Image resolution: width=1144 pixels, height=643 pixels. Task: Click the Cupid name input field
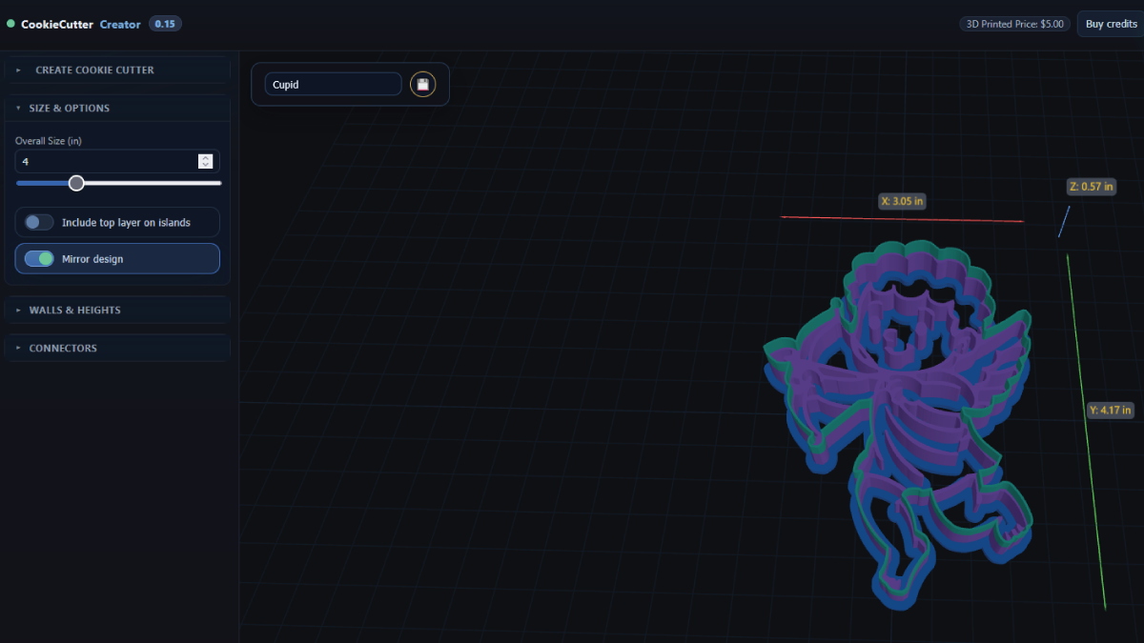pyautogui.click(x=334, y=84)
